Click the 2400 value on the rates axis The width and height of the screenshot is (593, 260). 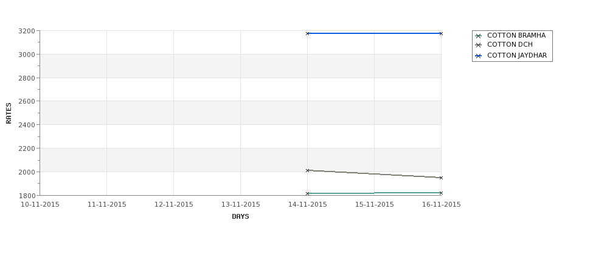point(27,125)
